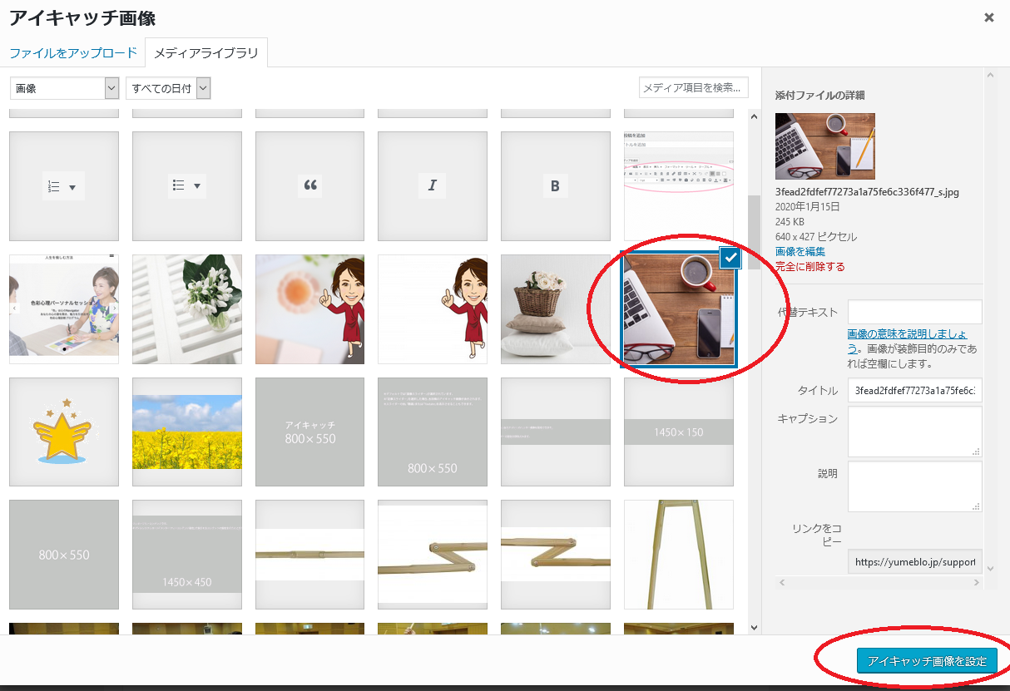The height and width of the screenshot is (691, 1010).
Task: Click the media grid scrollbar up arrow
Action: (x=754, y=116)
